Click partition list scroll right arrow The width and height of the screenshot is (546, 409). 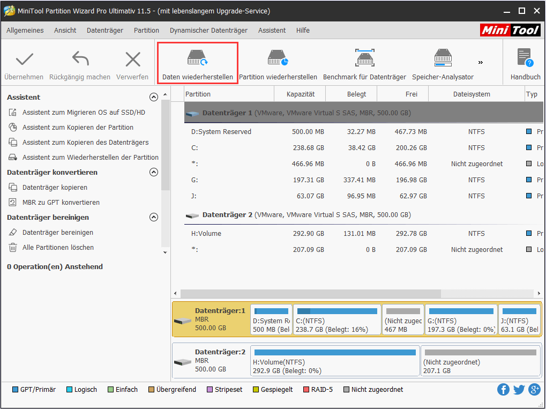539,293
